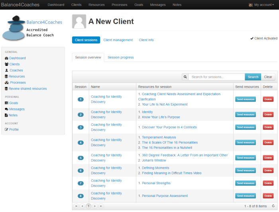279x212 pixels.
Task: Click the Search for sessions input field
Action: coord(216,77)
